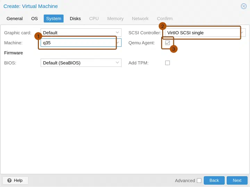250x187 pixels.
Task: Click the Firmware section label
Action: (14, 53)
